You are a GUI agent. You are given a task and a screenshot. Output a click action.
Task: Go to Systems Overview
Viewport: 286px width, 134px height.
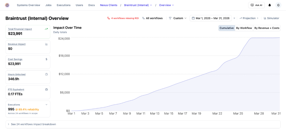(28, 5)
